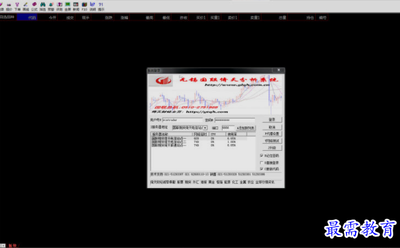Click the 端口 port number field
This screenshot has height=248, width=400.
pyautogui.click(x=228, y=128)
